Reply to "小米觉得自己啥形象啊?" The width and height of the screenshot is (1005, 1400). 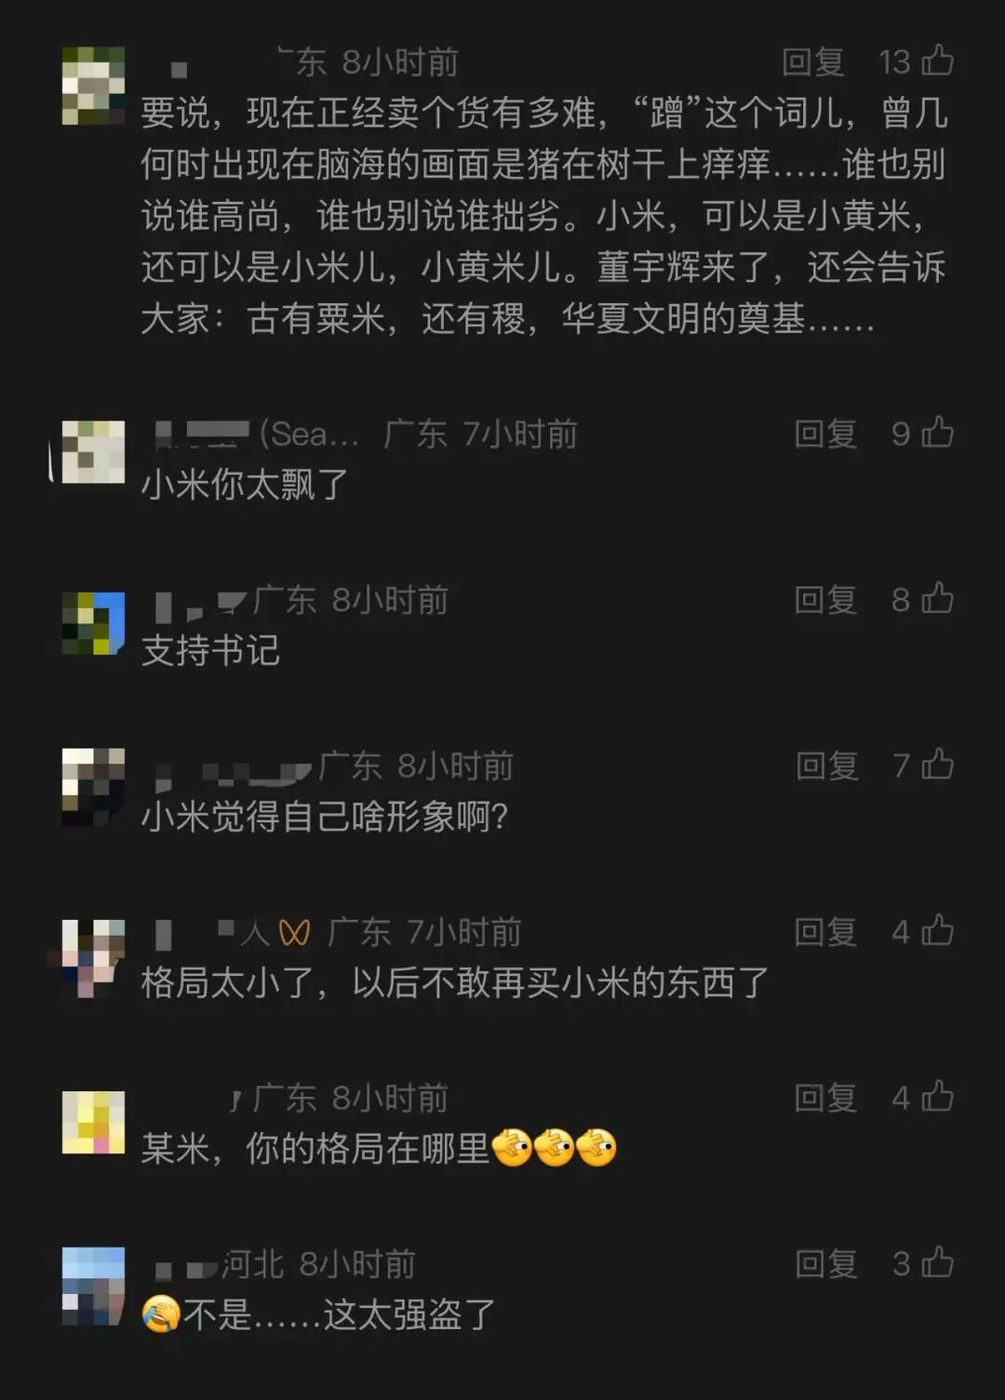825,767
